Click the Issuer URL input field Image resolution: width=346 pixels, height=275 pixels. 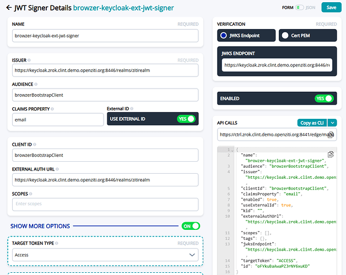pyautogui.click(x=105, y=70)
